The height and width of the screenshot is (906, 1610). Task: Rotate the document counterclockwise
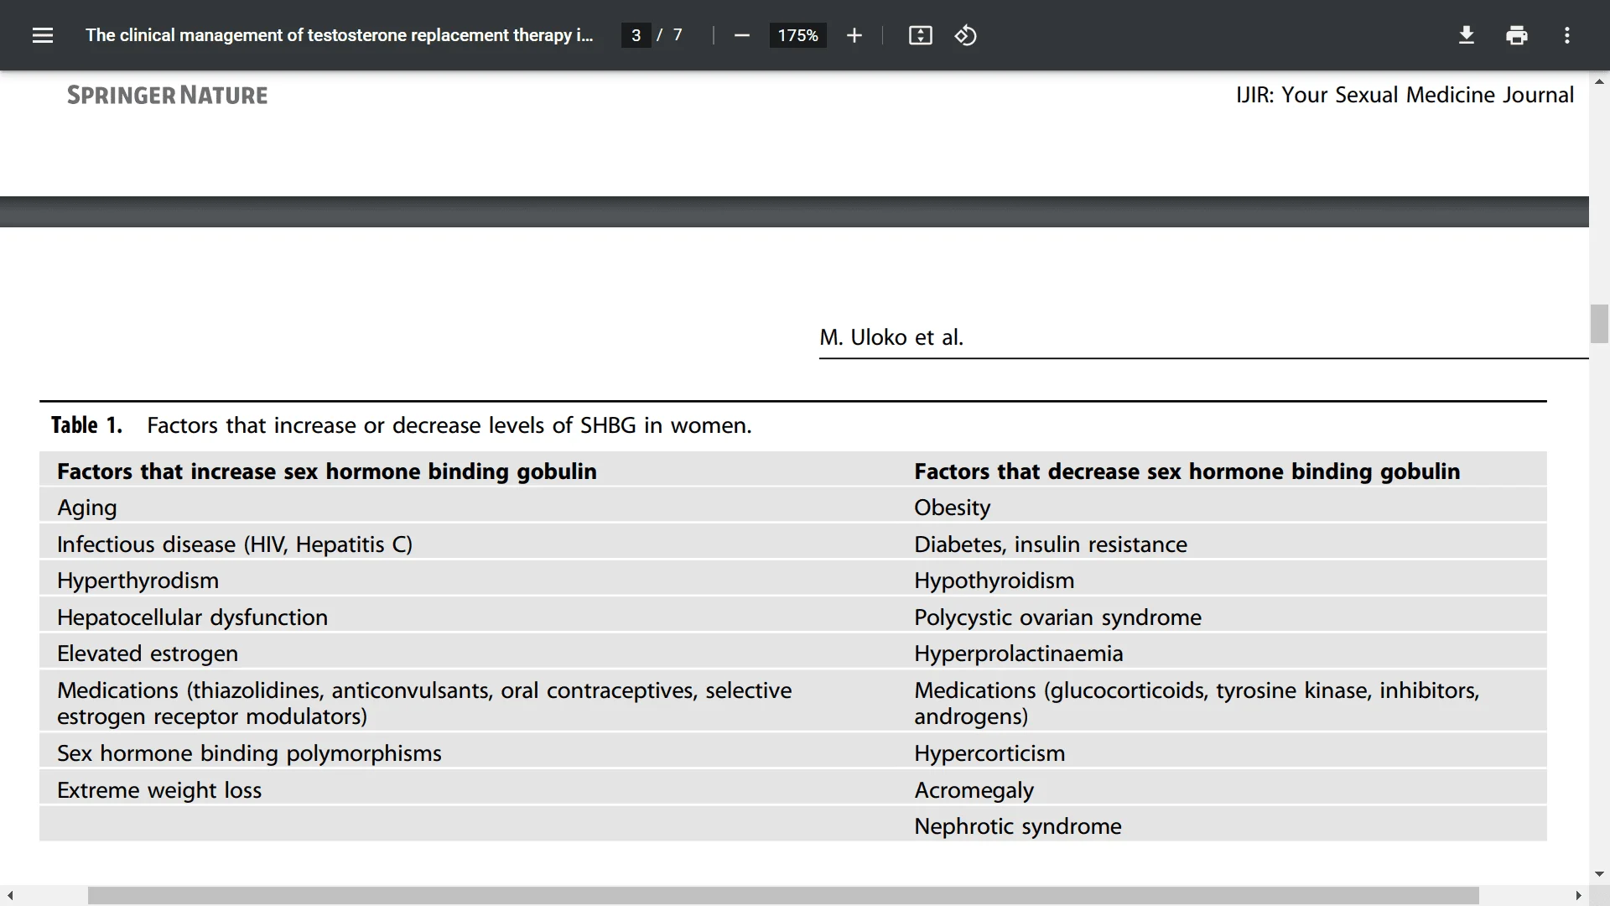pos(965,35)
